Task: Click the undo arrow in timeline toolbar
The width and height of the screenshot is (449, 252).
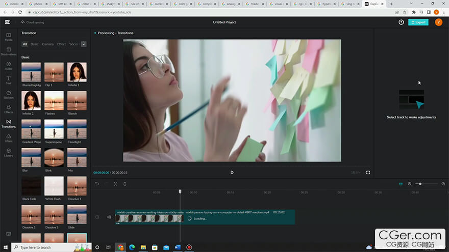Action: click(x=97, y=184)
